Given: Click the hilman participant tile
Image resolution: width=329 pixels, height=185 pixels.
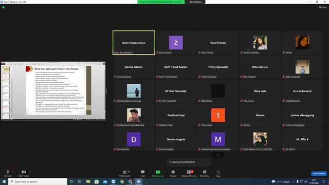Looking at the screenshot, I should tap(260, 115).
